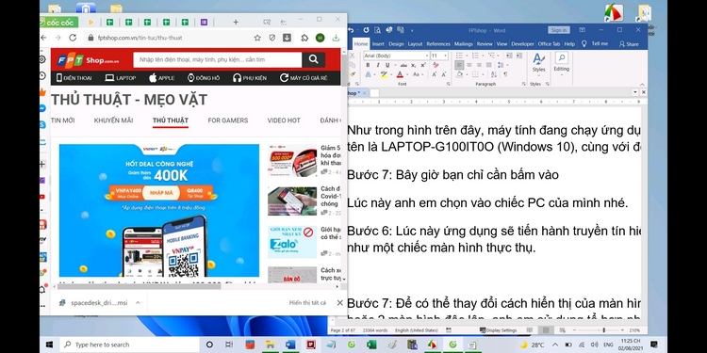Viewport: 707px width, 353px height.
Task: Open the Font size dropdown showing 11
Action: point(445,56)
